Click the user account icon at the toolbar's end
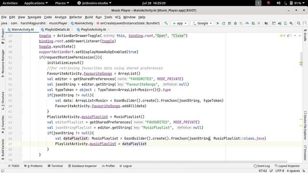This screenshot has width=308, height=173. click(x=305, y=23)
